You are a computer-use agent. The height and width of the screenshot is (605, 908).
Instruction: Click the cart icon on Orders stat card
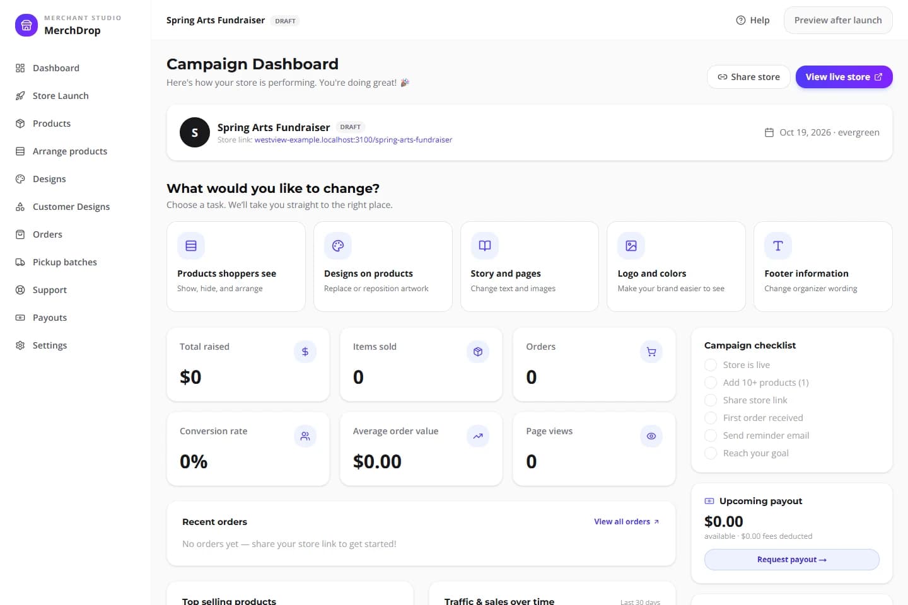[651, 352]
